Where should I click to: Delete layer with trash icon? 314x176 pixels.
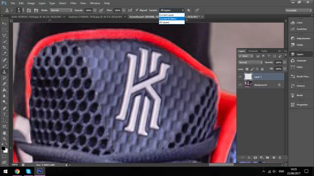tap(280, 157)
